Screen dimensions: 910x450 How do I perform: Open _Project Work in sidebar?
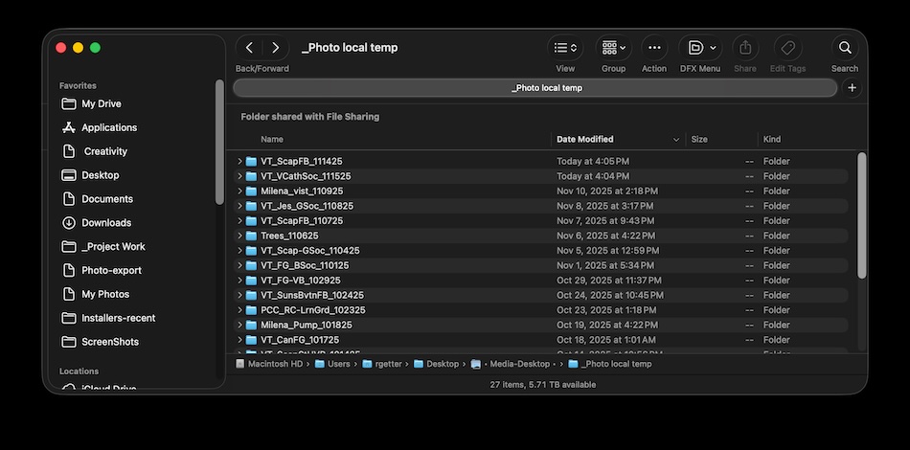click(x=113, y=246)
